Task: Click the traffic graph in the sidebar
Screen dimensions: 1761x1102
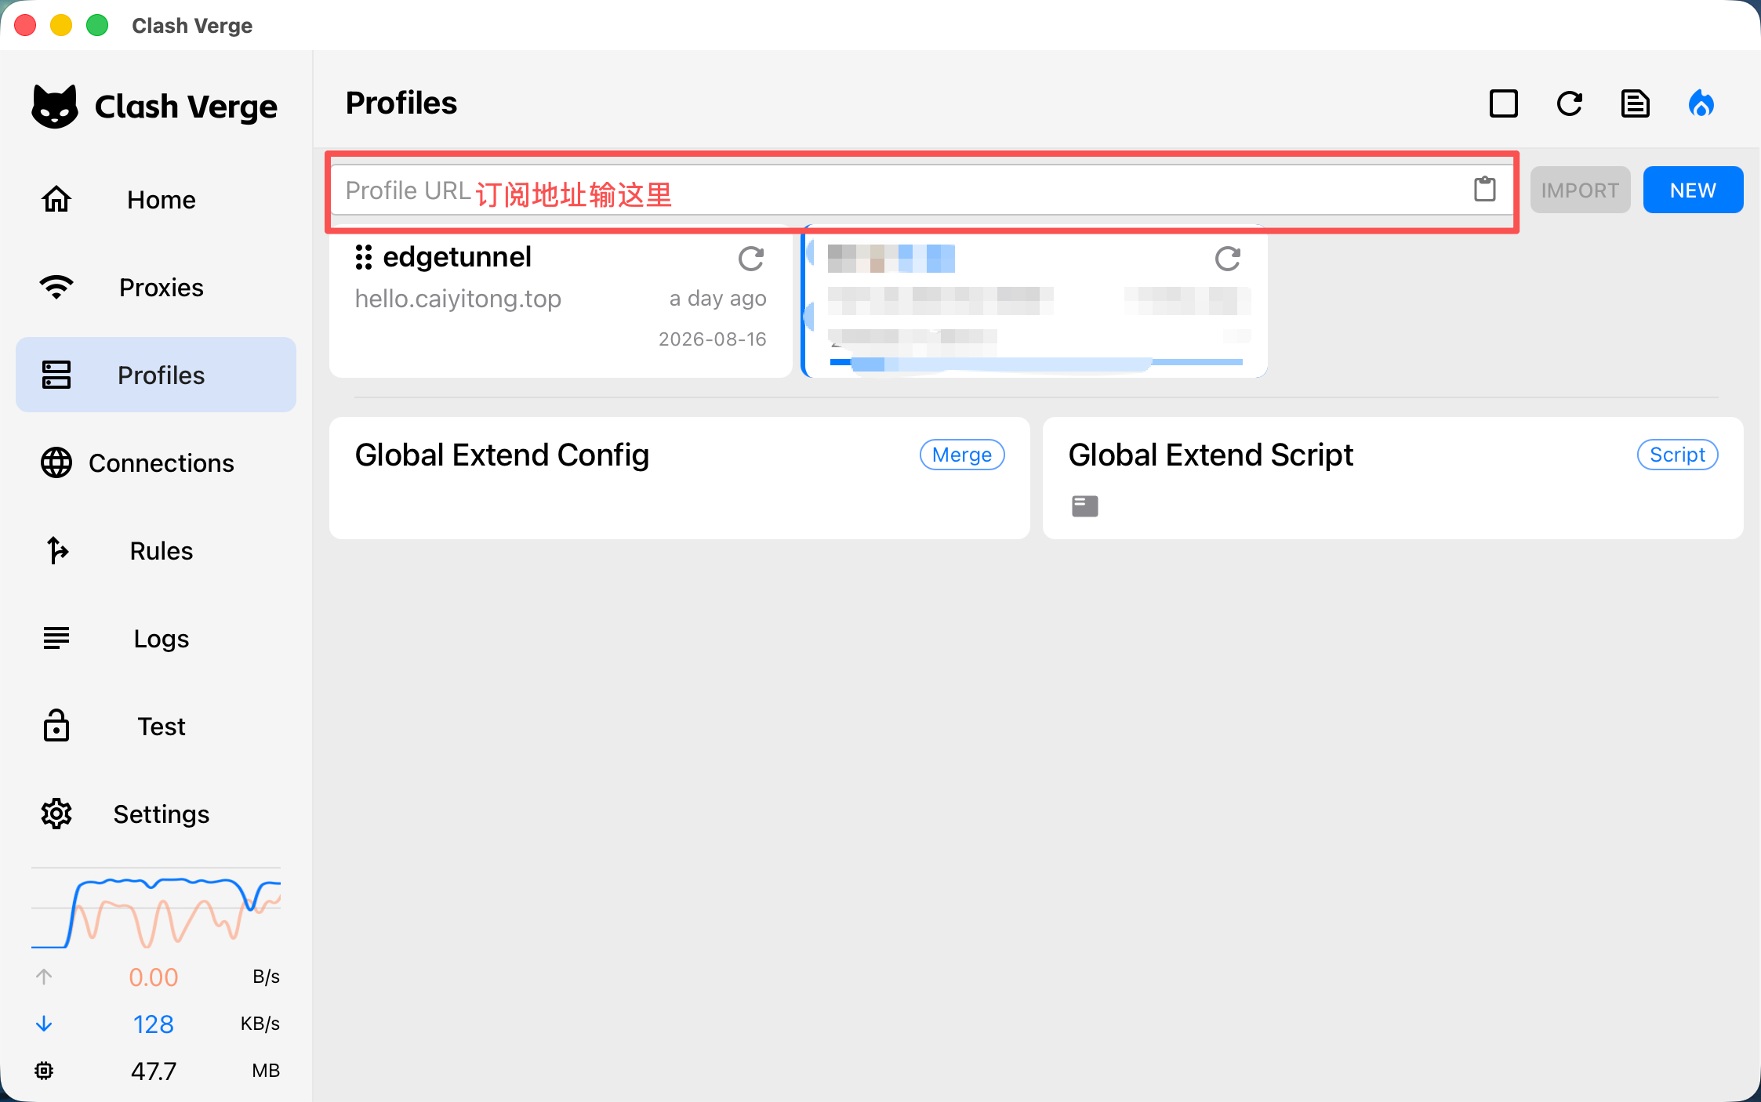Action: click(156, 910)
